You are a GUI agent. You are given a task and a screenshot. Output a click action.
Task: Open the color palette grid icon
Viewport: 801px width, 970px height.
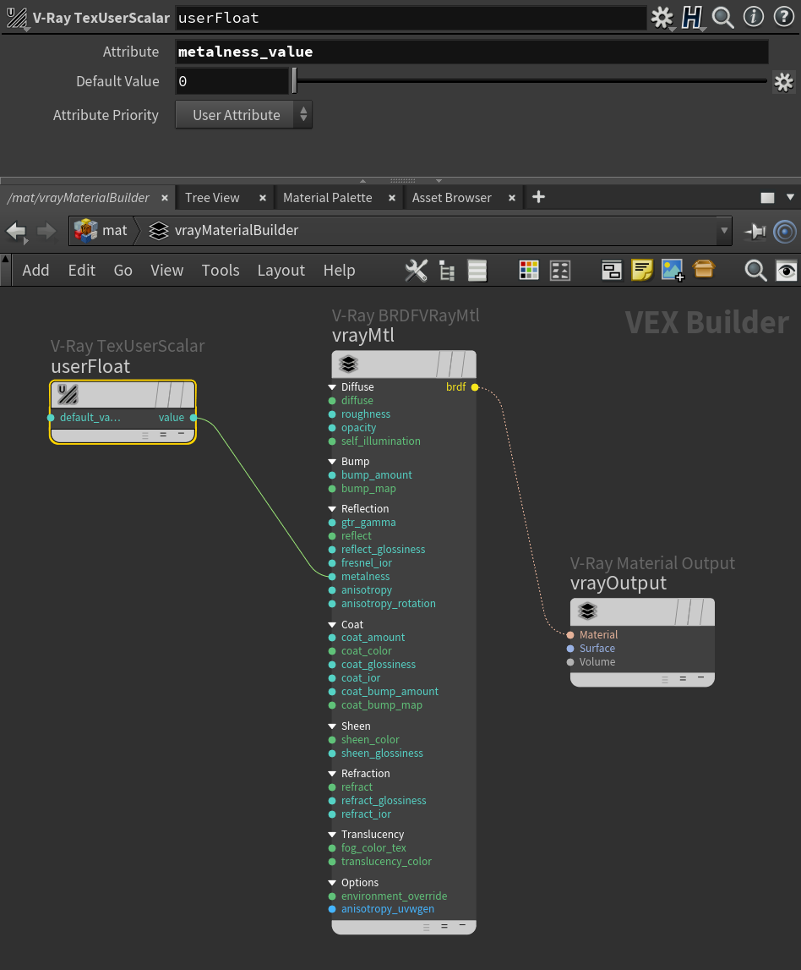[529, 271]
